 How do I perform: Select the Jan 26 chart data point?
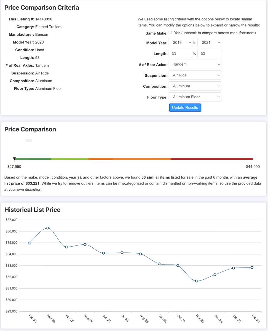point(233,268)
